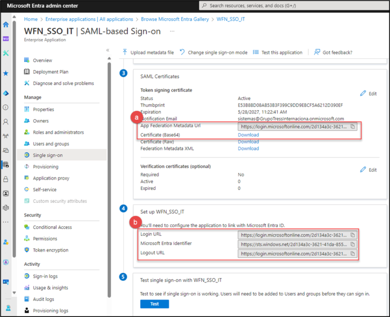This screenshot has width=390, height=317.
Task: Collapse the resource menu with double chevron
Action: pyautogui.click(x=108, y=50)
